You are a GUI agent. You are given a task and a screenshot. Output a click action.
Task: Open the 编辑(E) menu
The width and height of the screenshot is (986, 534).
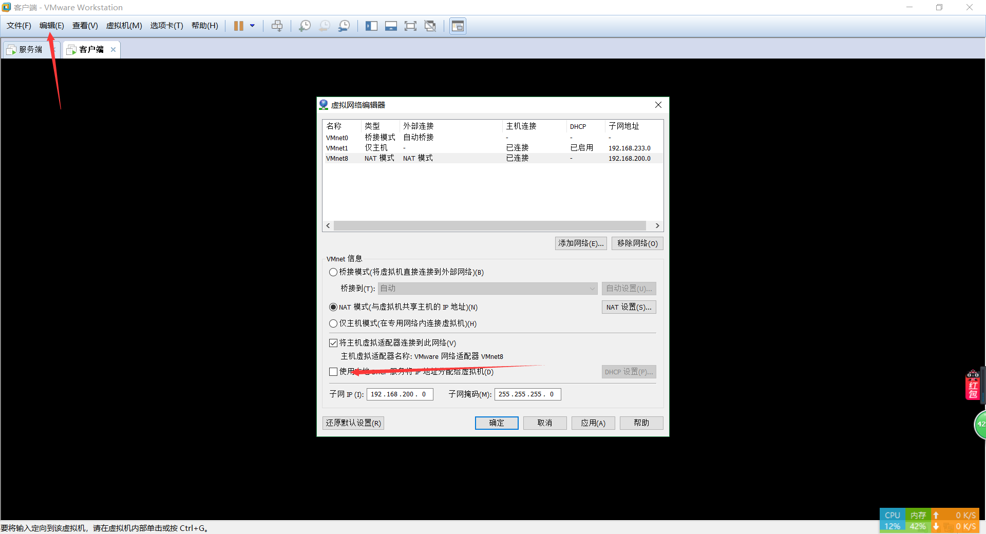coord(52,26)
